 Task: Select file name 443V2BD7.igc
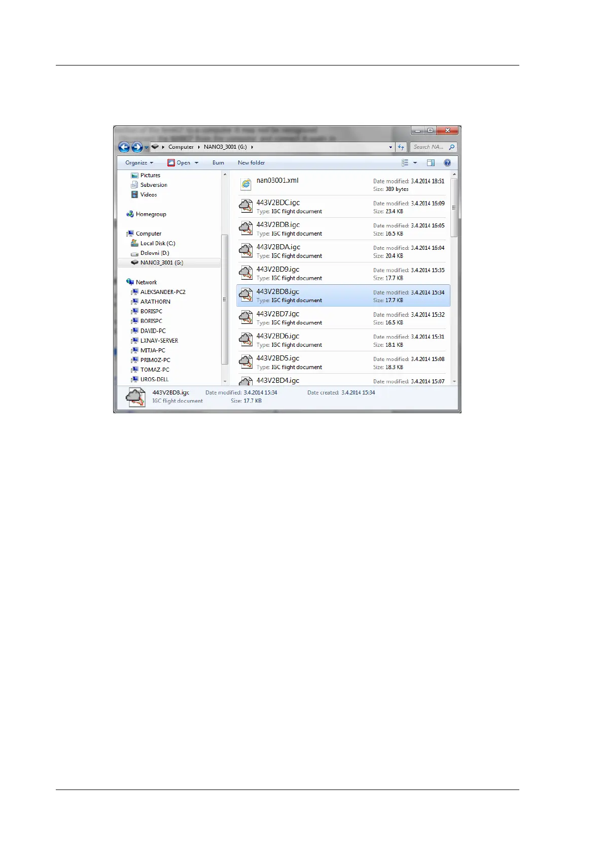278,314
